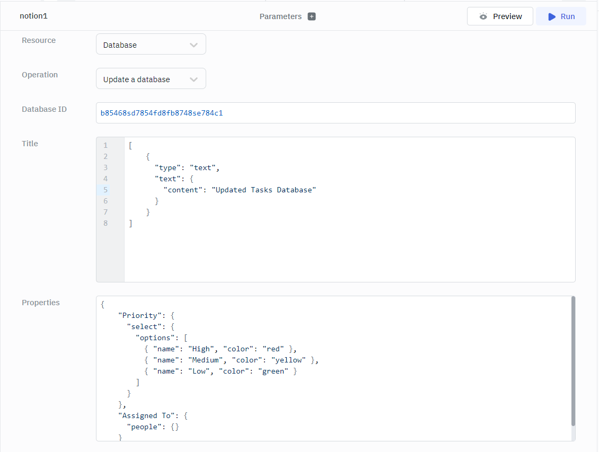The width and height of the screenshot is (599, 452).
Task: Click the "green" color value for Low
Action: 273,371
